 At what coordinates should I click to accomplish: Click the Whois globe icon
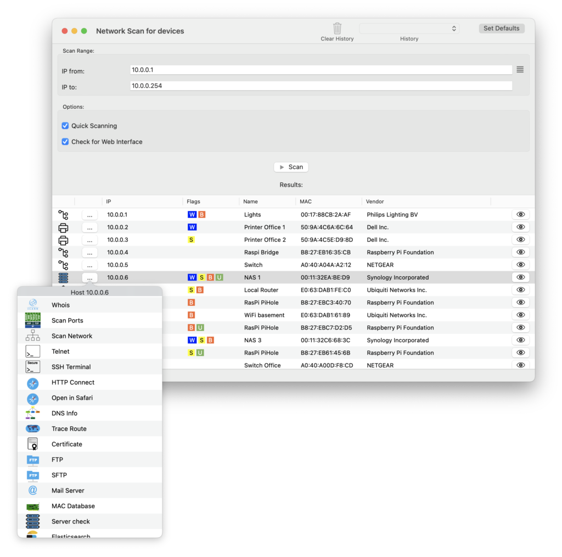[x=32, y=304]
